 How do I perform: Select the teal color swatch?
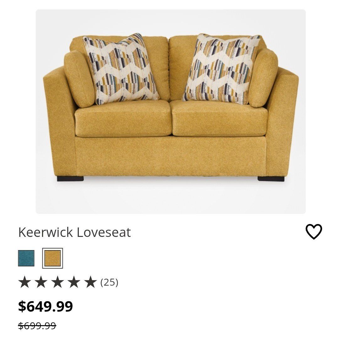click(26, 258)
